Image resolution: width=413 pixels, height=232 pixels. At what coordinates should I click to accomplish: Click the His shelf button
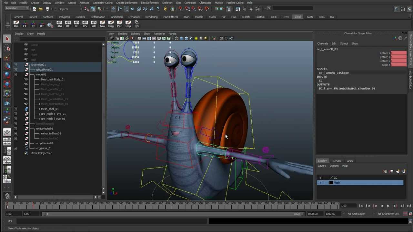(x=16, y=24)
